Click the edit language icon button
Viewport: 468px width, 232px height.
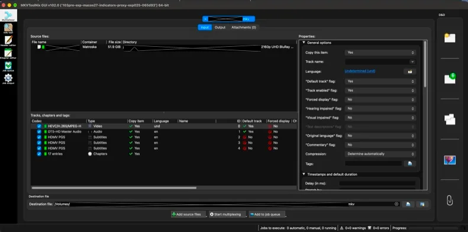(x=410, y=72)
